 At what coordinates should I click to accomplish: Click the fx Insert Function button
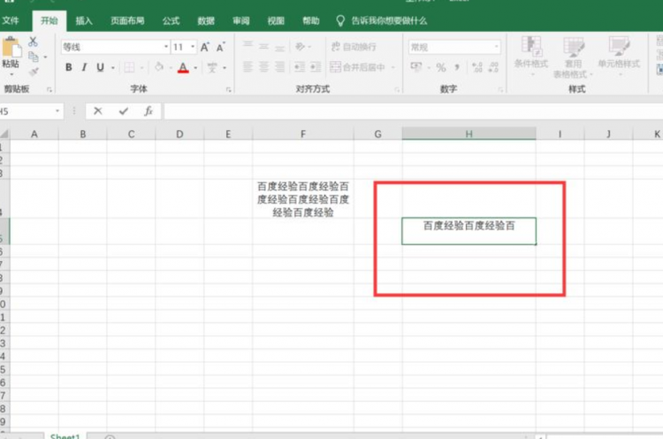point(149,111)
